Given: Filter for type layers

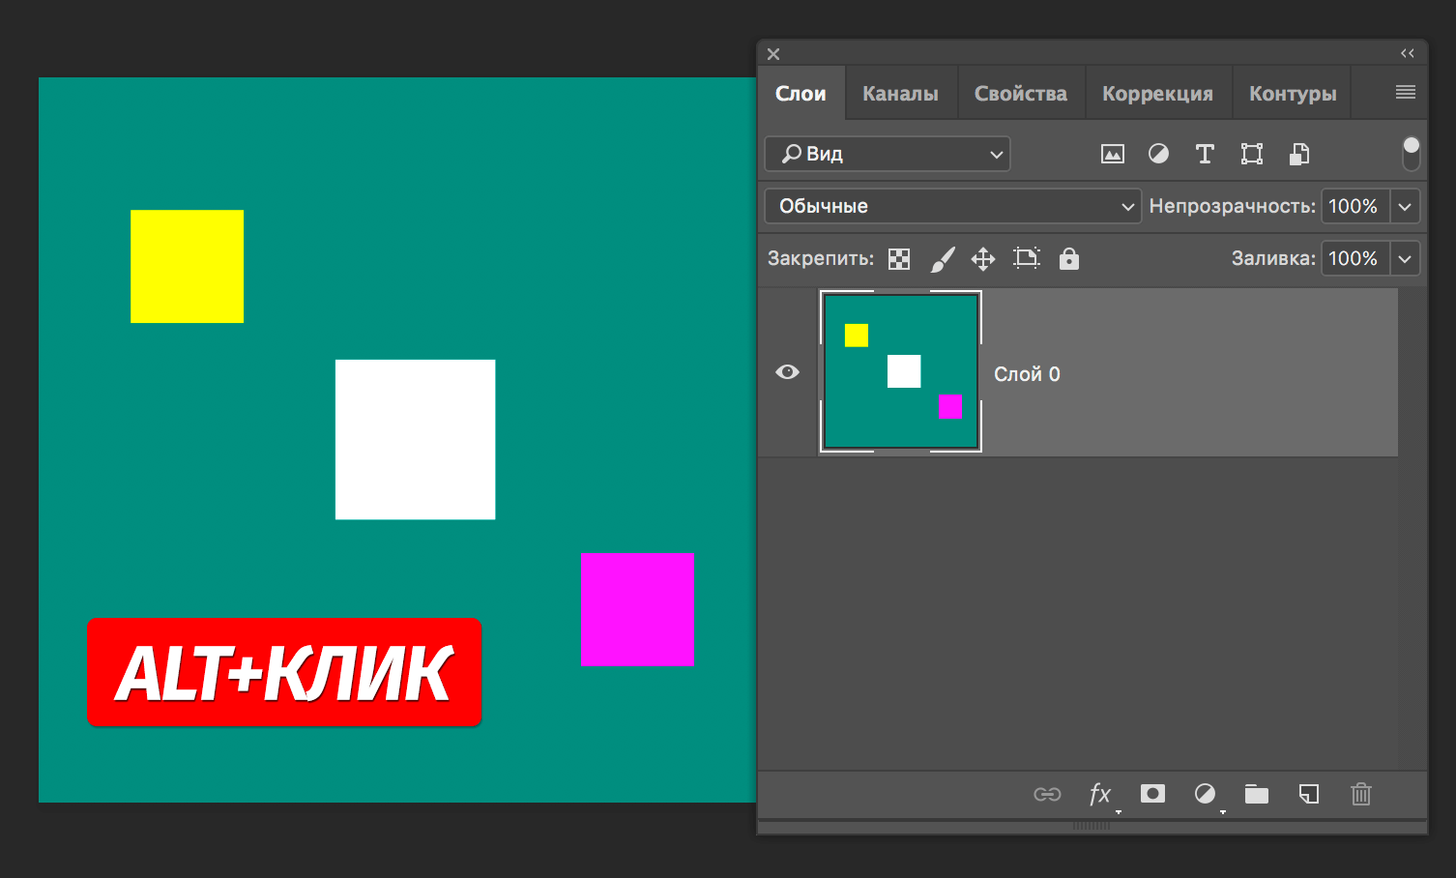Looking at the screenshot, I should 1205,154.
